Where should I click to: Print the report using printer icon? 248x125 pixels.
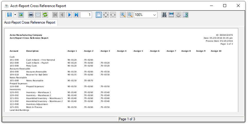pos(31,15)
